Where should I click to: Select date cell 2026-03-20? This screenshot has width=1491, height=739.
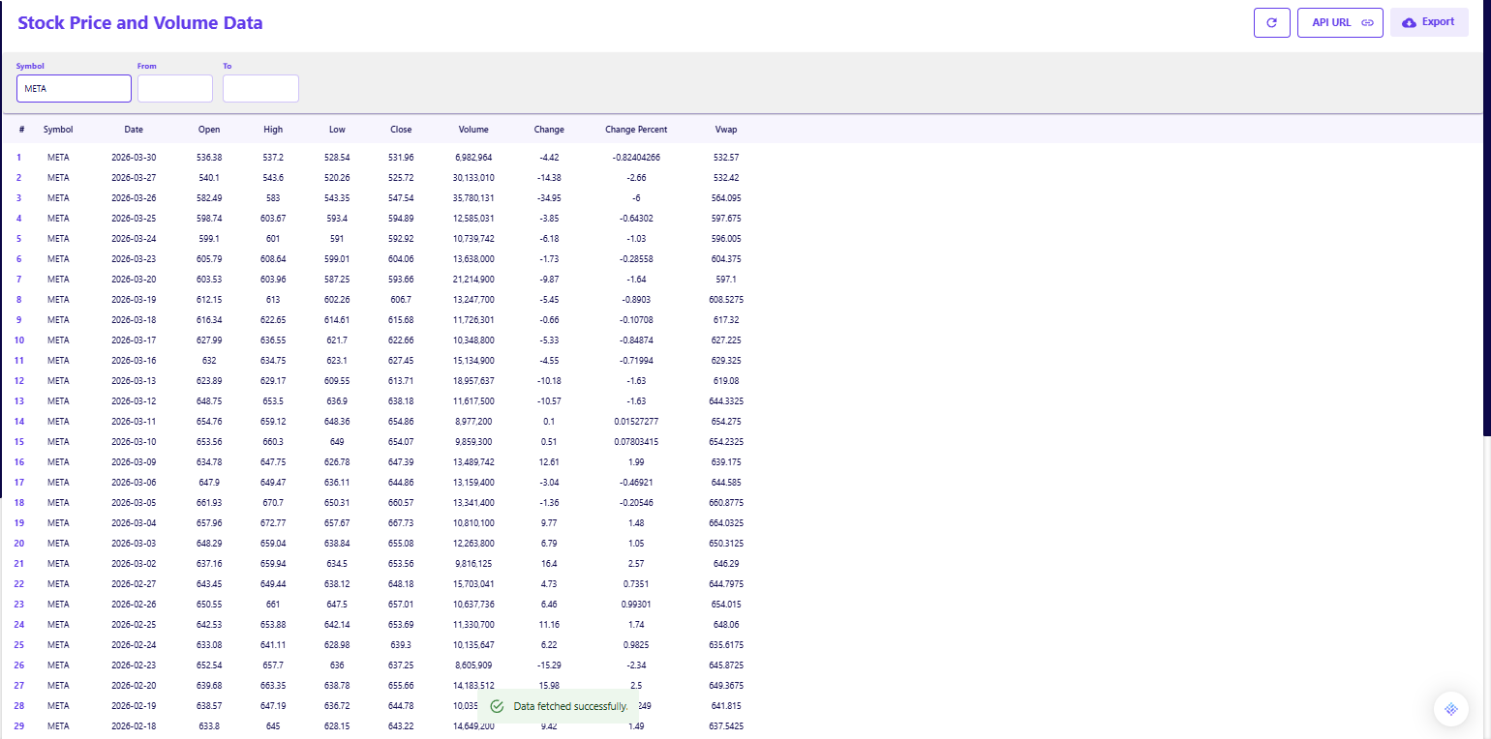point(134,279)
